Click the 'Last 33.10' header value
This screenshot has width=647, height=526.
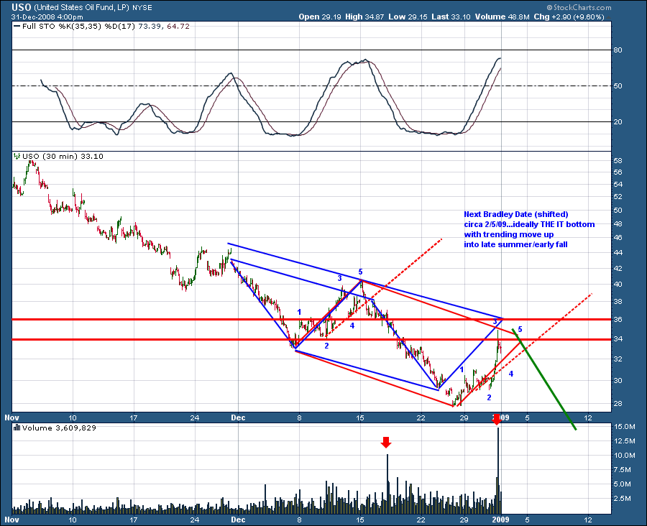[451, 17]
